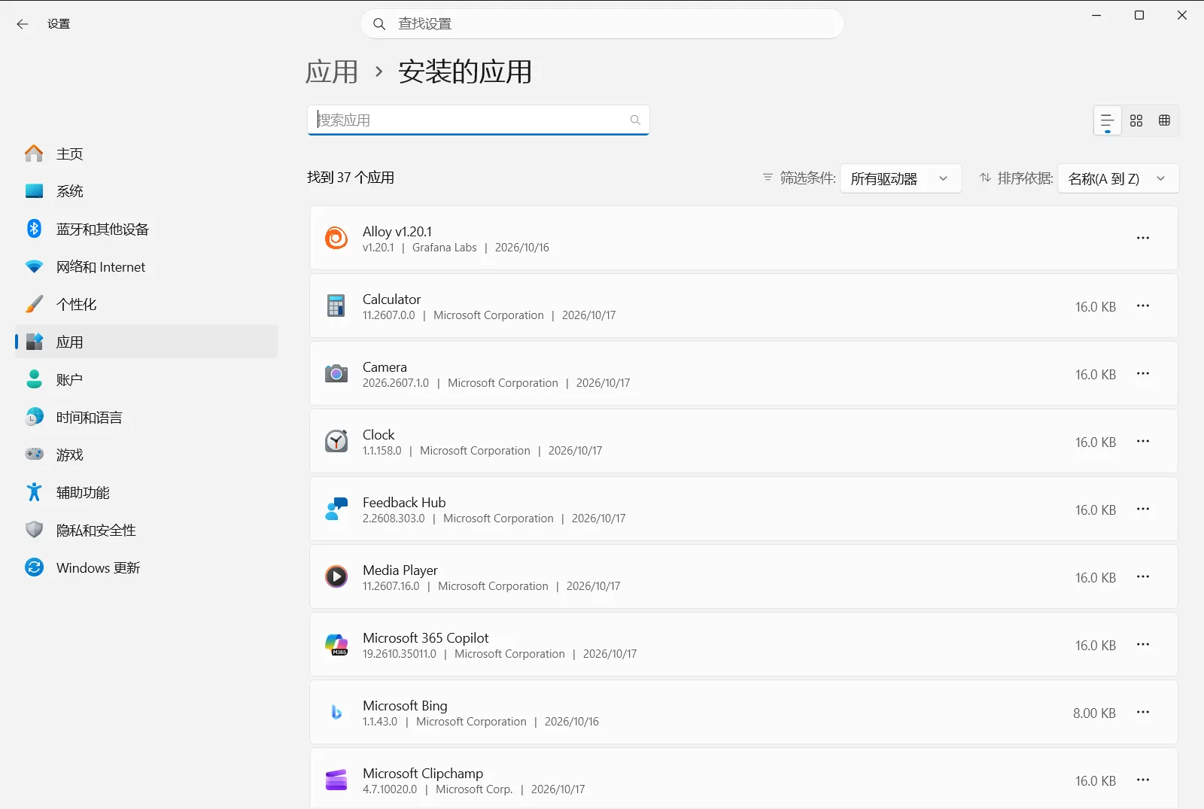Open 辅助功能 settings
The image size is (1204, 809).
146,492
